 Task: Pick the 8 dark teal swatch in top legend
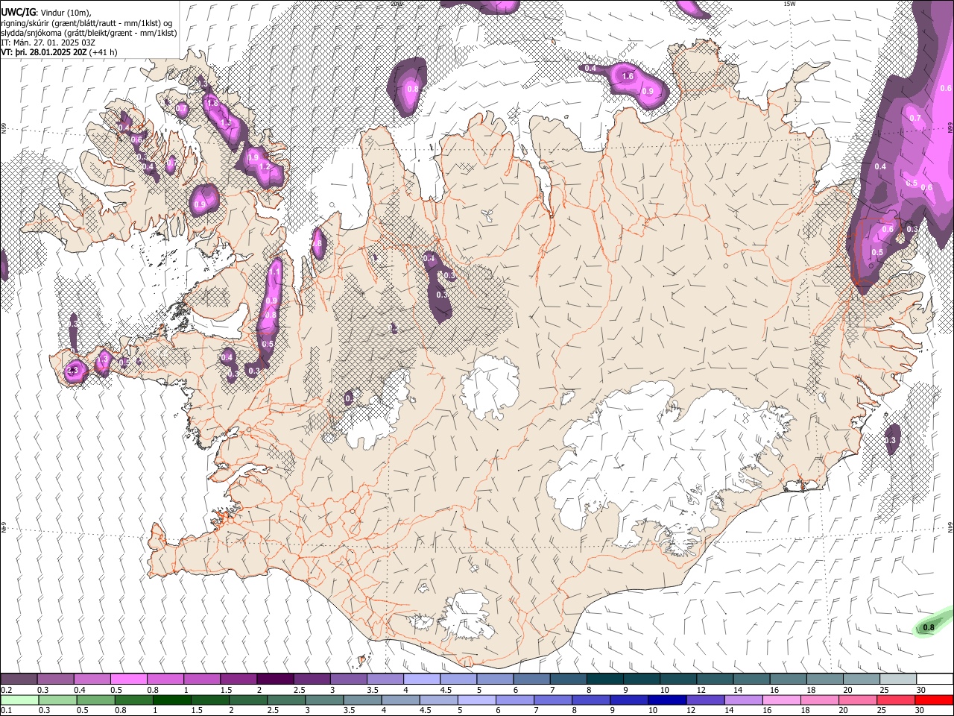pos(604,679)
